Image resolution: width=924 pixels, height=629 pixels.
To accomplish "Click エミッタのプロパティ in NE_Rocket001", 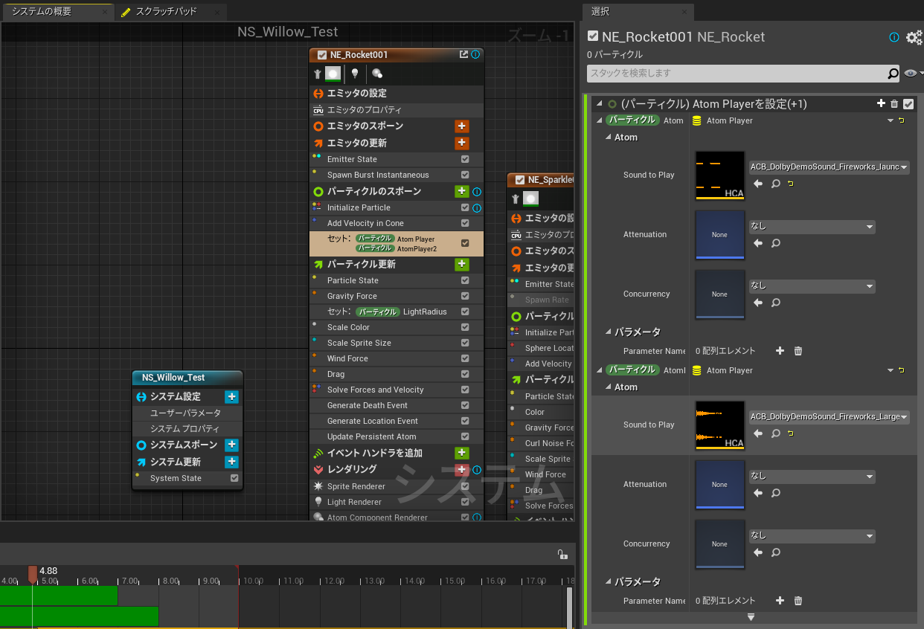I will click(x=365, y=109).
